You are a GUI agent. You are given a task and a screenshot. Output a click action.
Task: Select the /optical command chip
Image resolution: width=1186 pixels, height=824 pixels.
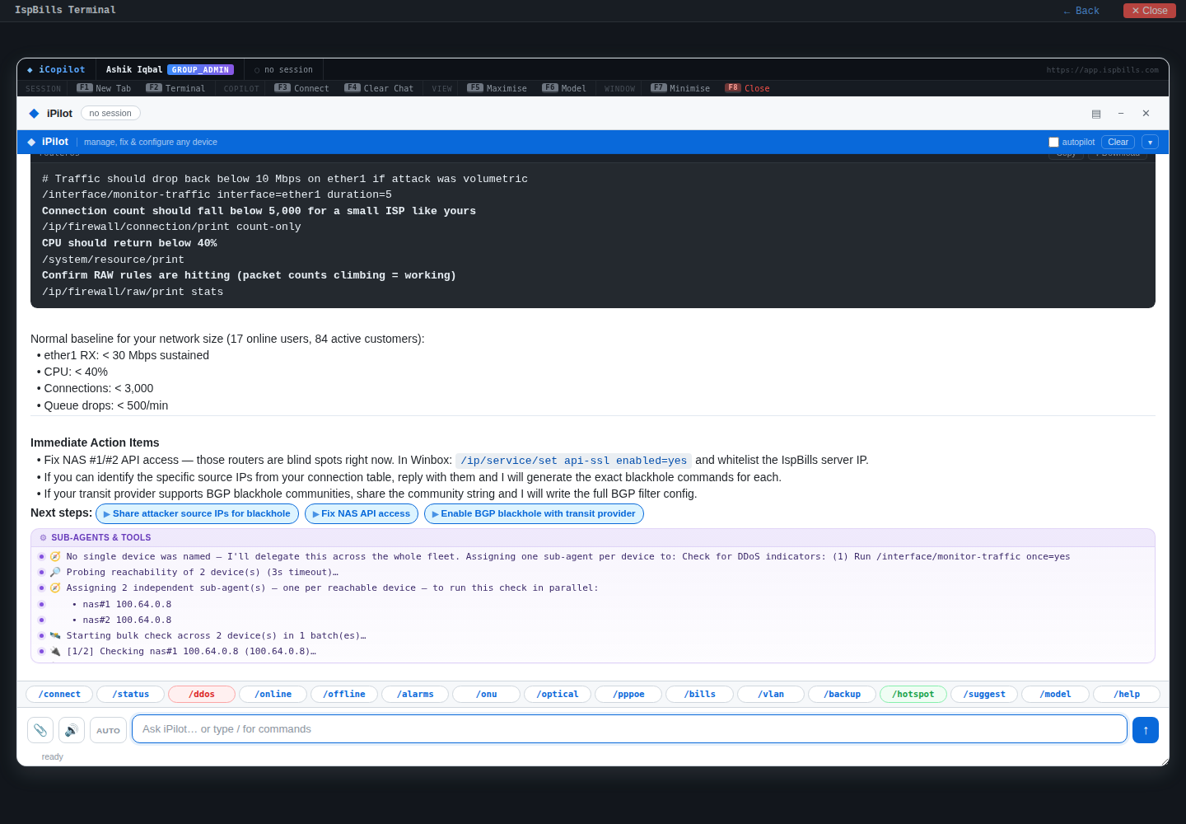[x=558, y=695]
